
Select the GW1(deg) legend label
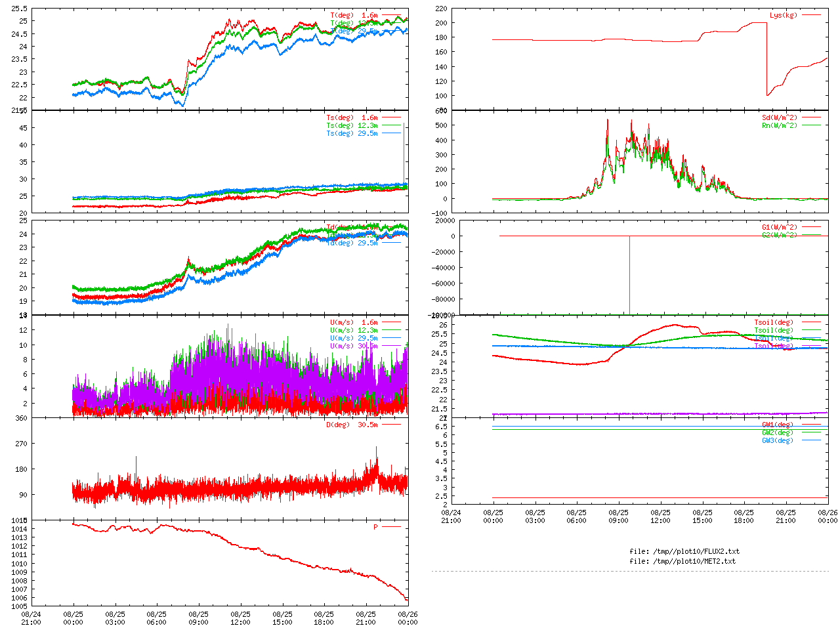pyautogui.click(x=778, y=425)
